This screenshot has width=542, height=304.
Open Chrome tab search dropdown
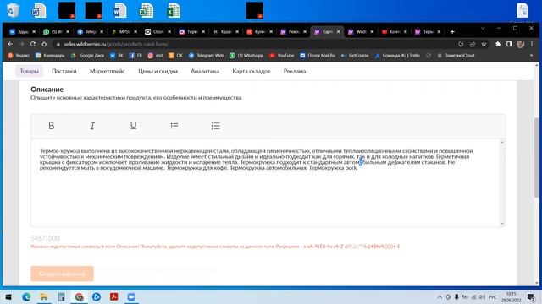point(483,28)
